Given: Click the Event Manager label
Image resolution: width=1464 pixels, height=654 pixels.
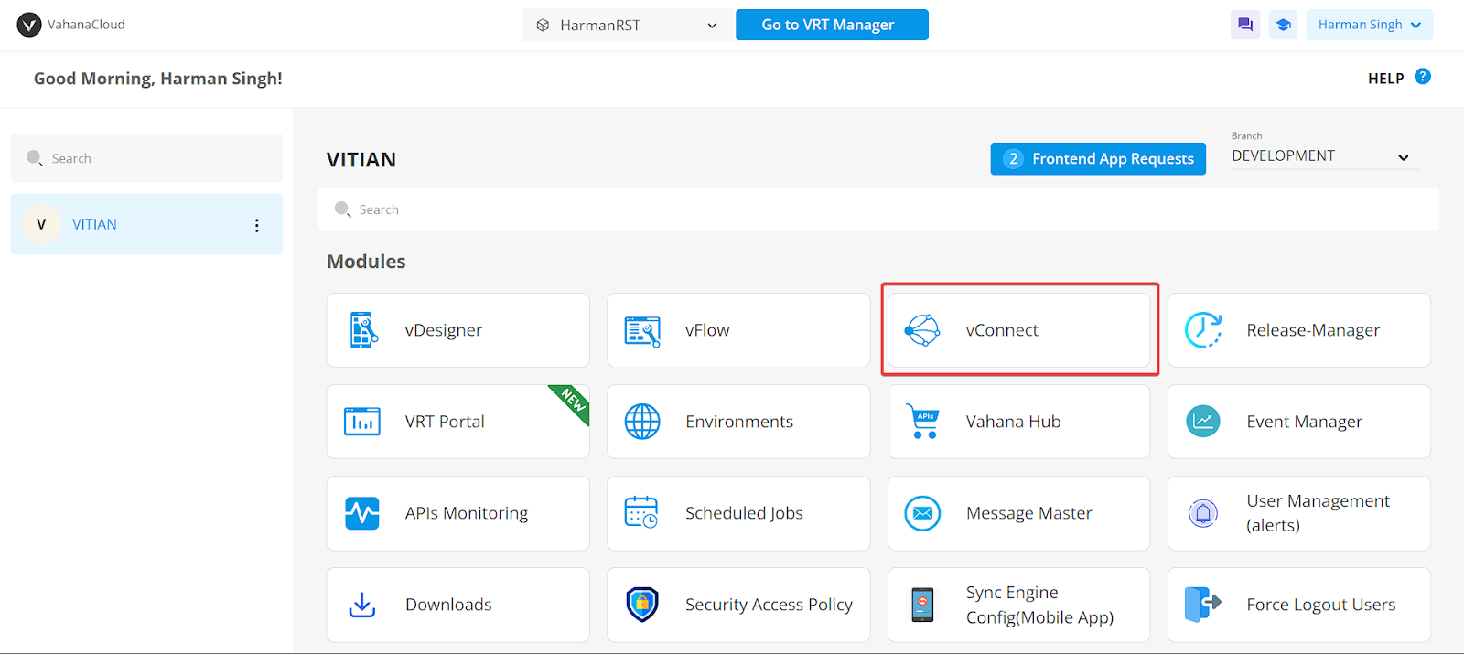Looking at the screenshot, I should (x=1304, y=423).
